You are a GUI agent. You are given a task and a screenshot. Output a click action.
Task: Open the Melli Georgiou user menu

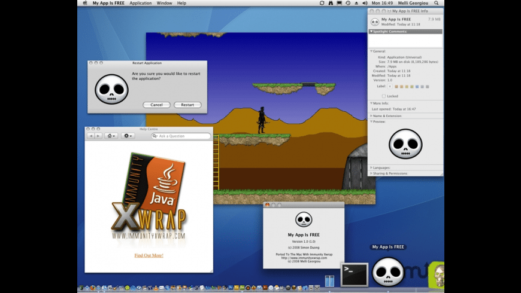pos(413,3)
